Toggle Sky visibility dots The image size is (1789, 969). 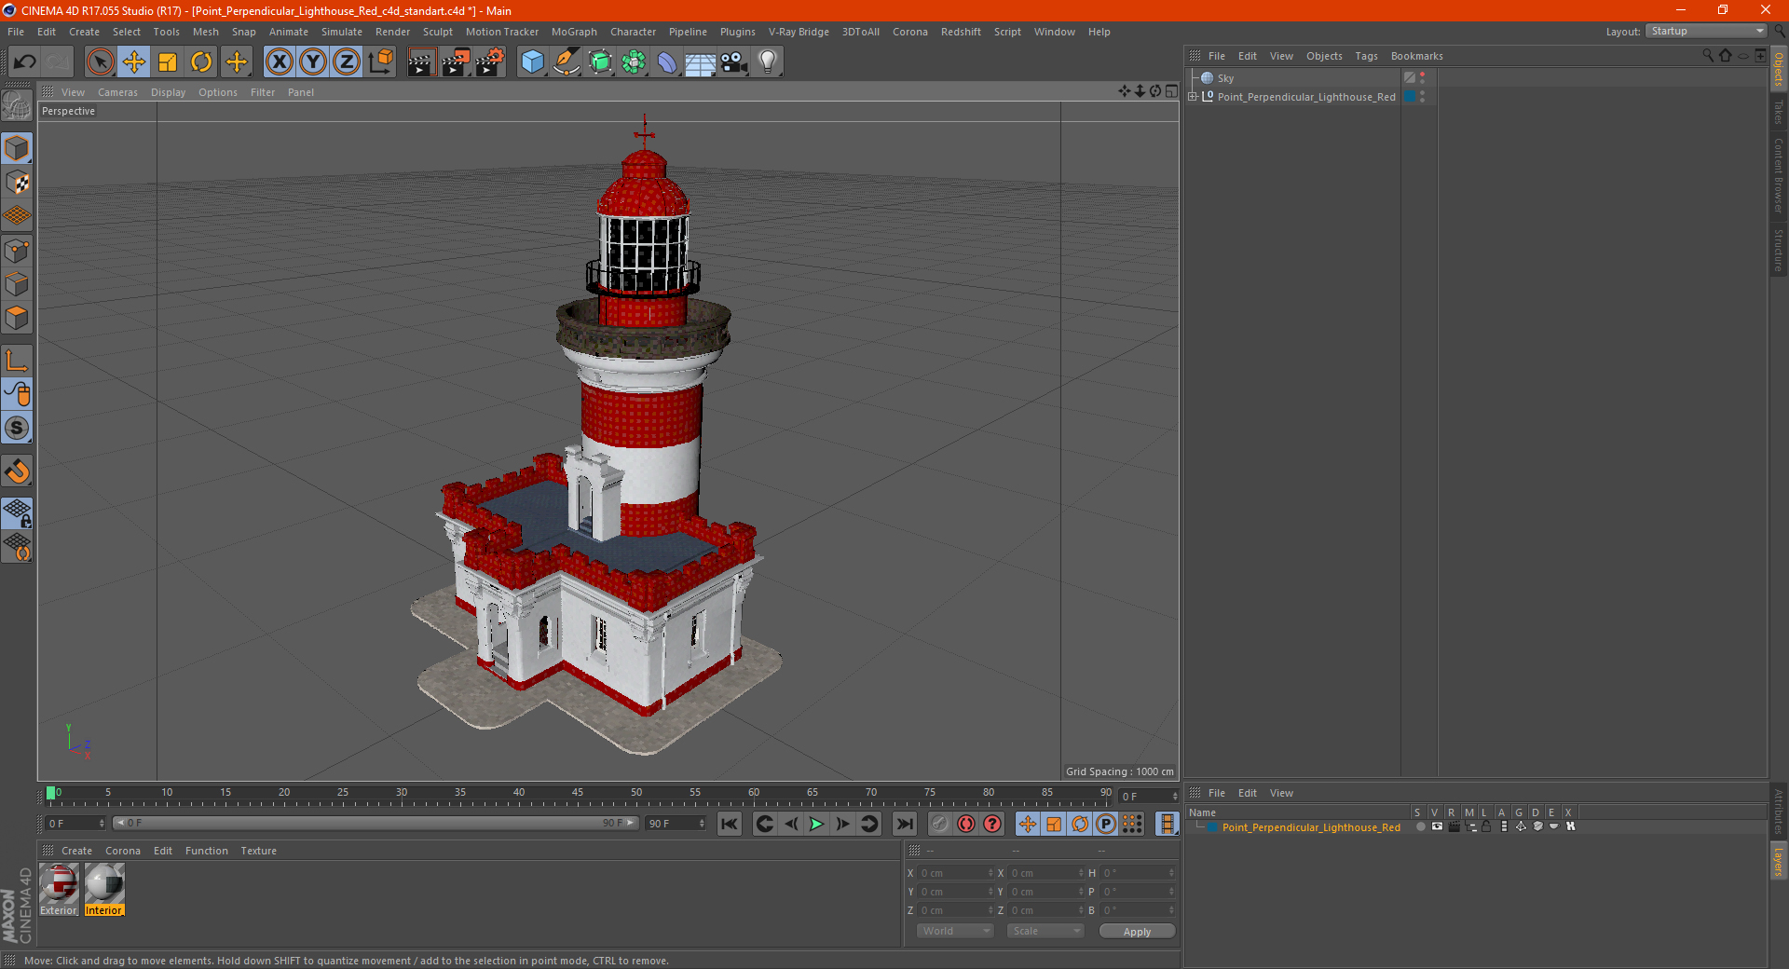click(x=1423, y=78)
